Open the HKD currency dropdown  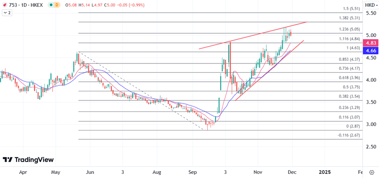click(371, 5)
